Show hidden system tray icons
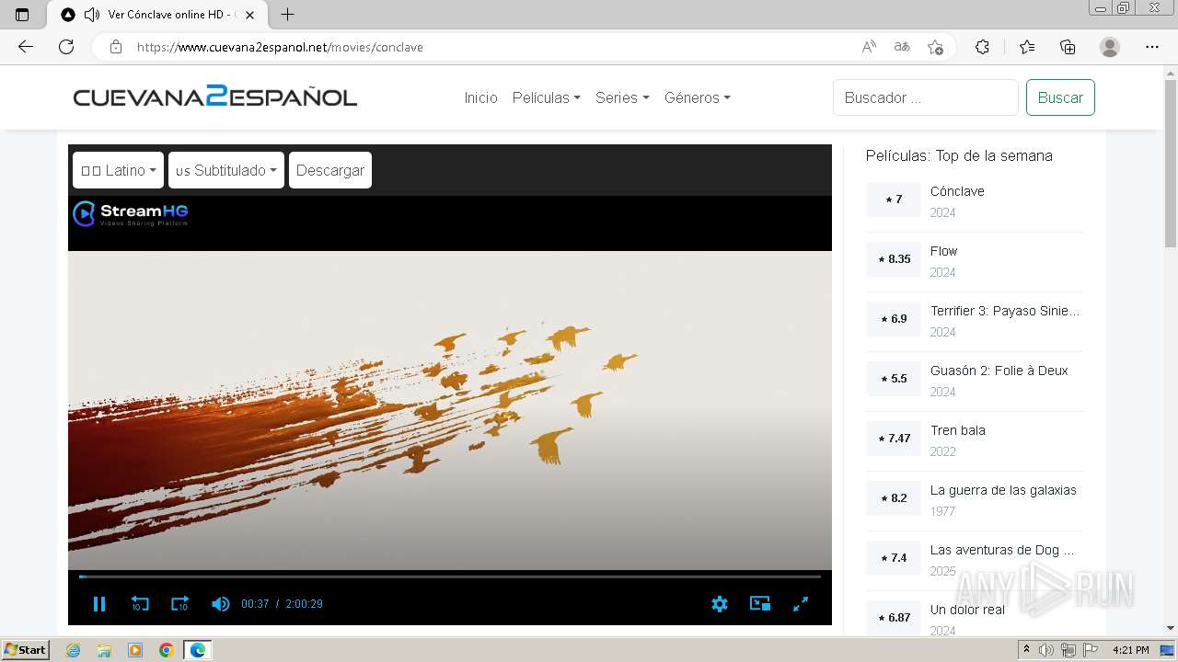Image resolution: width=1178 pixels, height=662 pixels. [1027, 650]
